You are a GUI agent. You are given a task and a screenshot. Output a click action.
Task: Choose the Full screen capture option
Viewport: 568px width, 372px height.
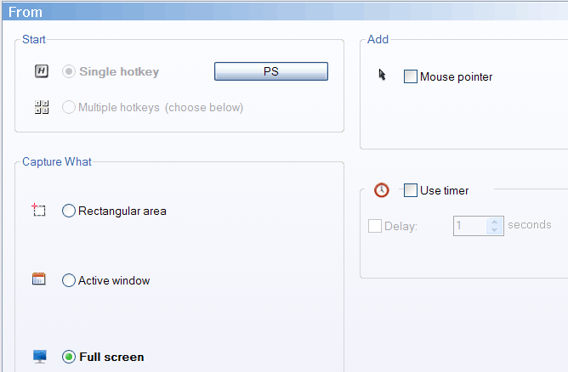click(69, 357)
